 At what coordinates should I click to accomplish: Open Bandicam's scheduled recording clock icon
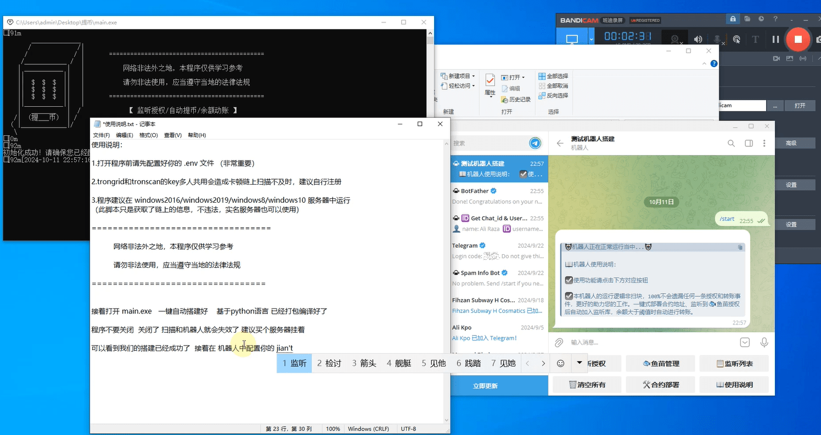(761, 19)
